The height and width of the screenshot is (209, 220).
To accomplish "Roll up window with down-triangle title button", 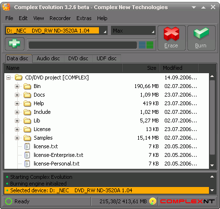I will click(x=194, y=7).
